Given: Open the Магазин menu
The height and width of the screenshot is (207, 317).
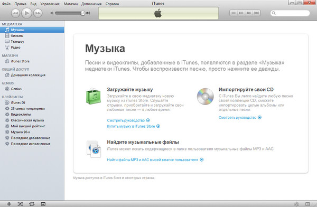Looking at the screenshot, I should [71, 4].
